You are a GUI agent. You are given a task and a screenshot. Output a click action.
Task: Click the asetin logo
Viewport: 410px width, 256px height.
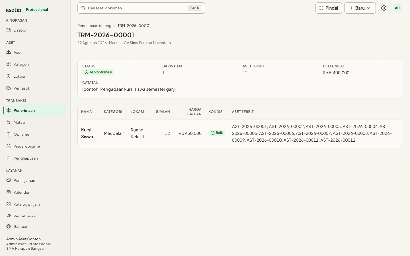(x=14, y=10)
